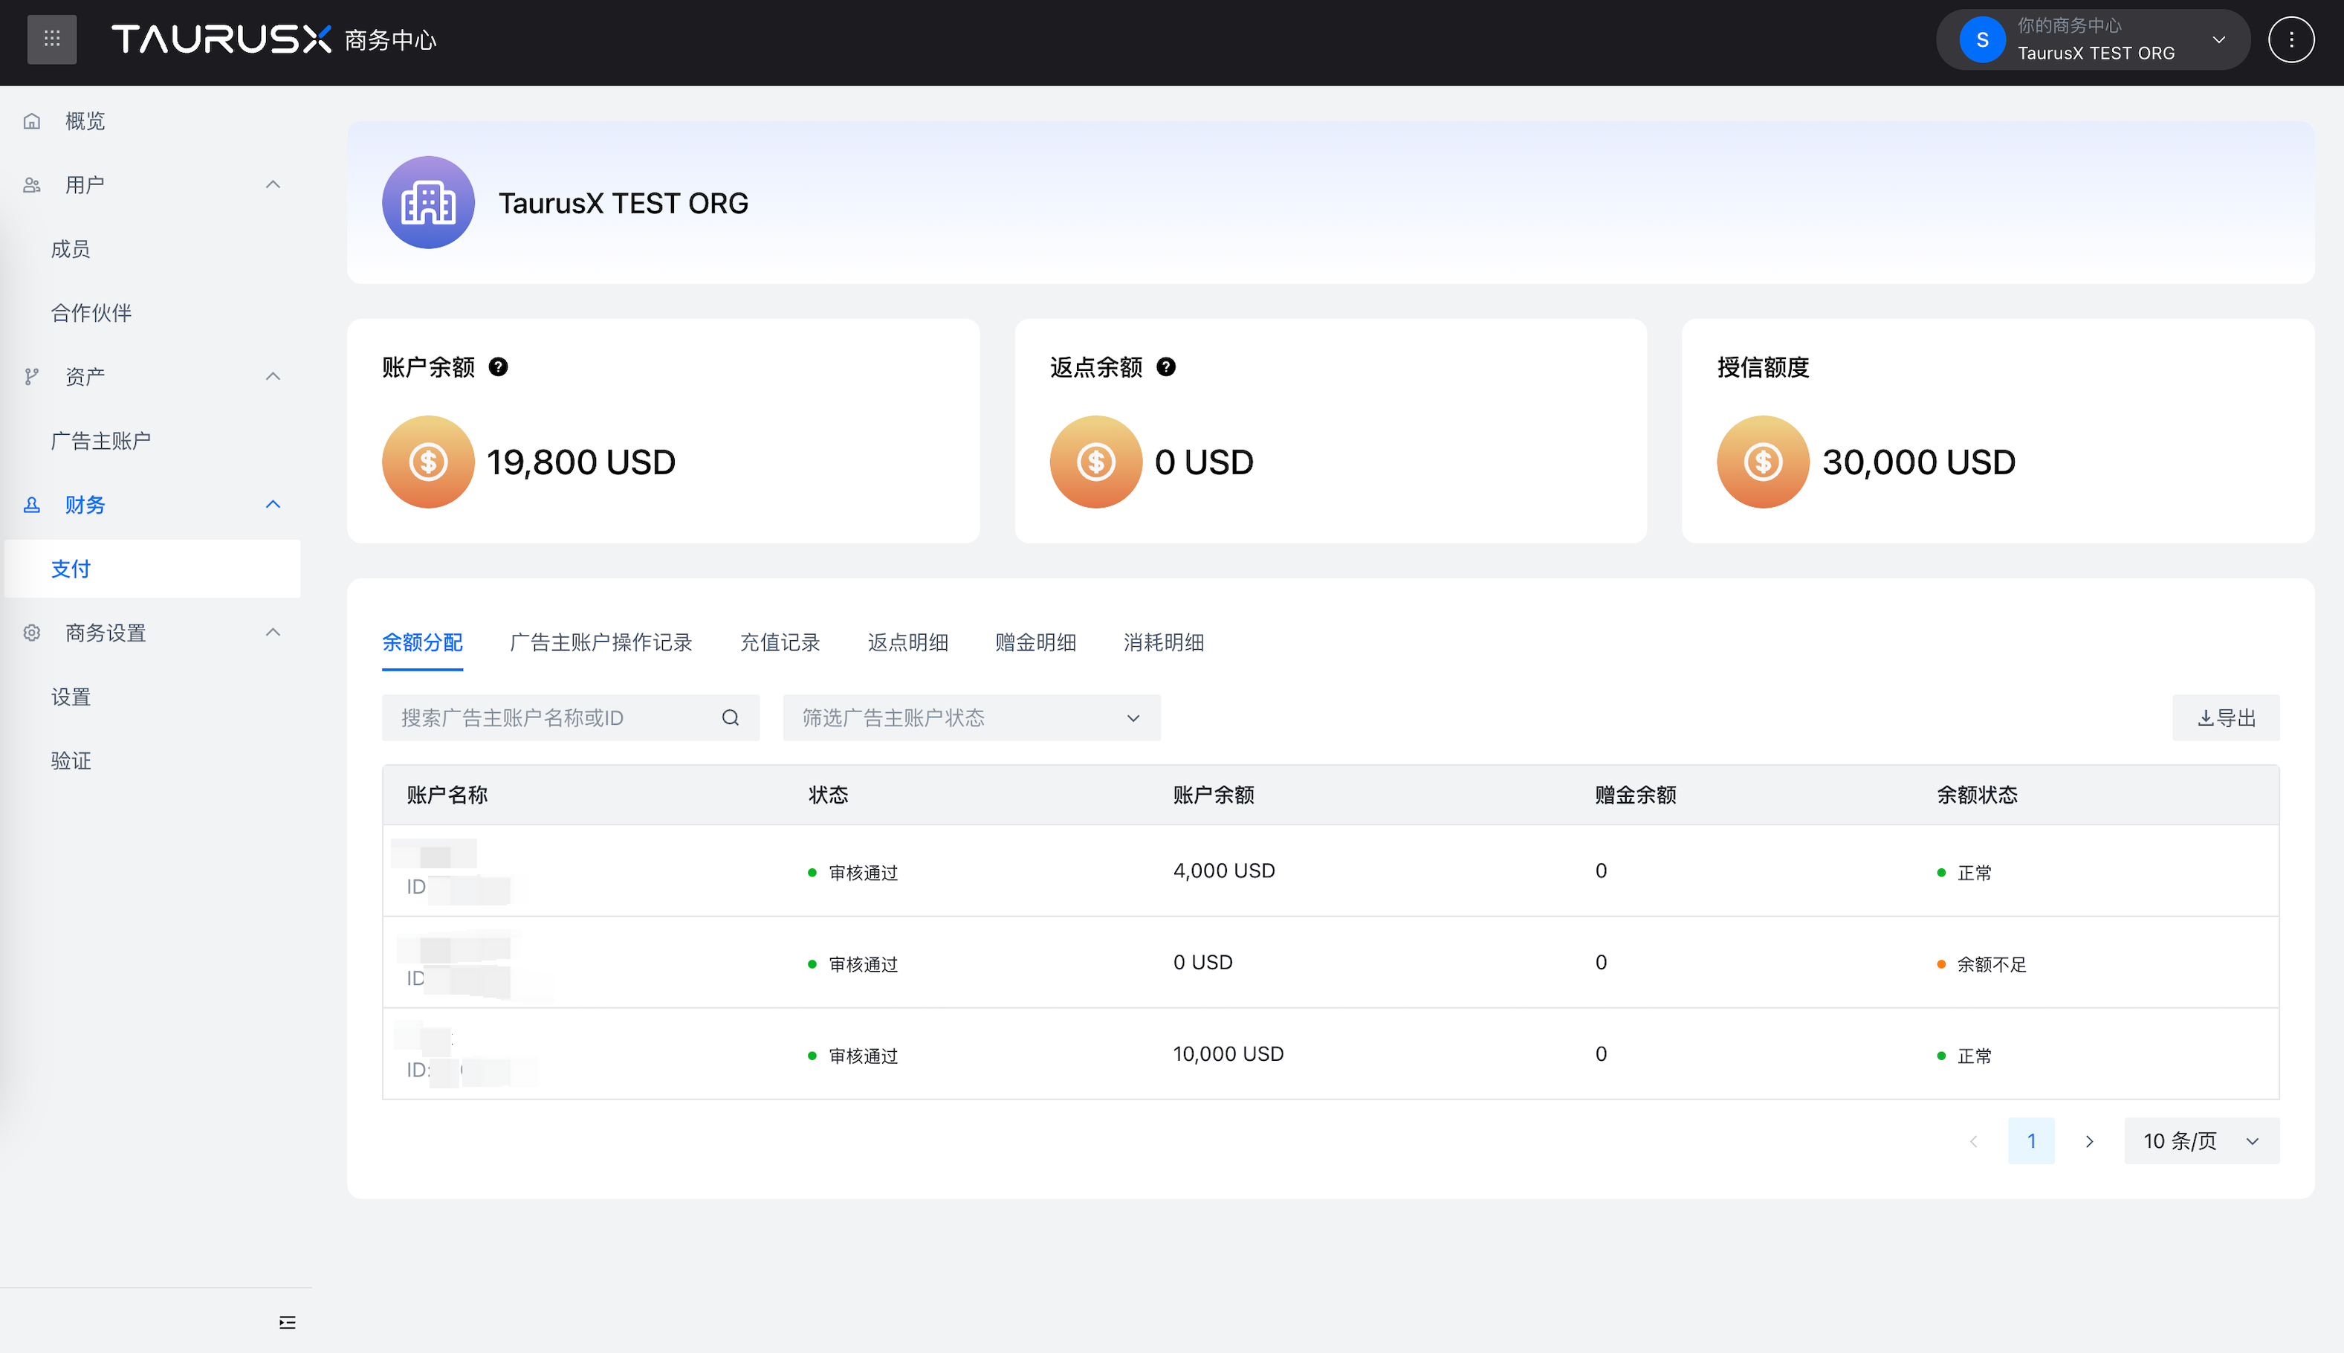Collapse the 商务设置 menu chevron

click(x=273, y=633)
